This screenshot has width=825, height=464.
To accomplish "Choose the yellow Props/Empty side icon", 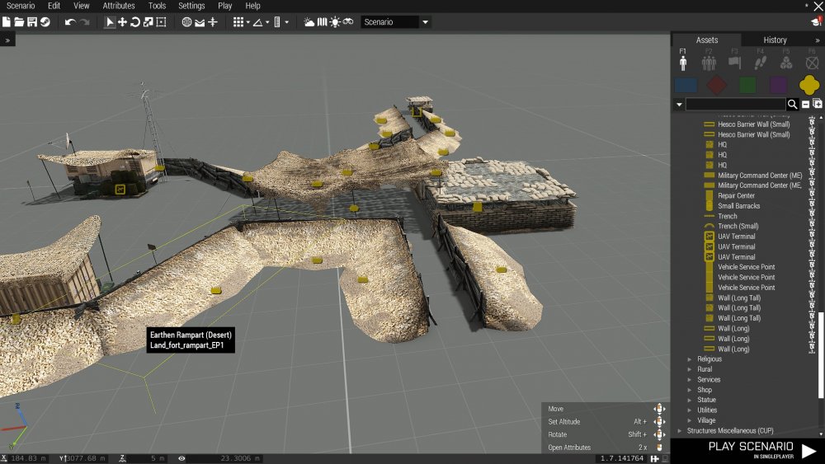I will pos(809,85).
